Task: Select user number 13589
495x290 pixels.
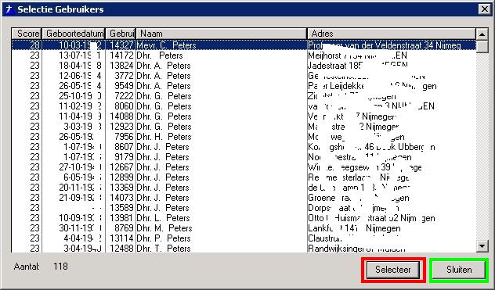Action: [x=244, y=208]
